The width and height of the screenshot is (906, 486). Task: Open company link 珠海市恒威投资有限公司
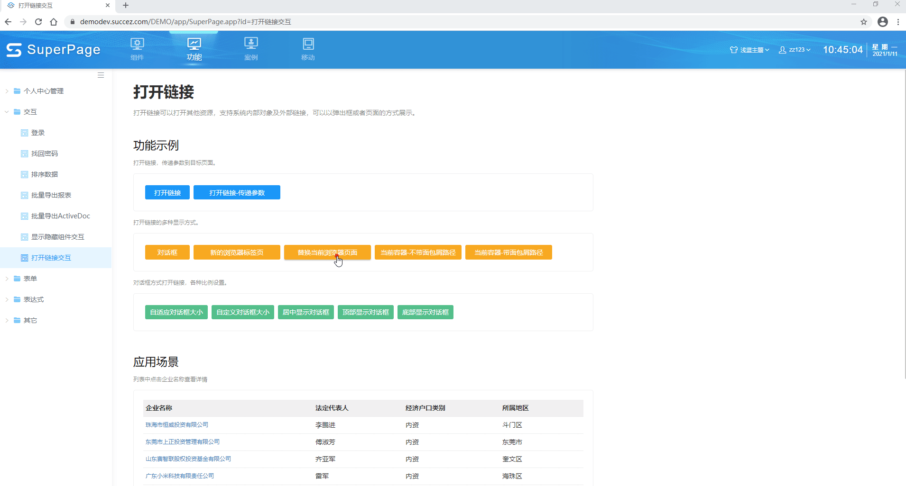pyautogui.click(x=177, y=425)
